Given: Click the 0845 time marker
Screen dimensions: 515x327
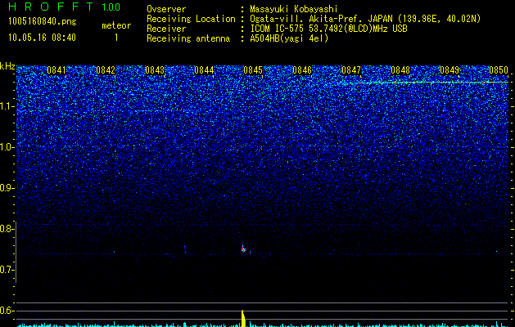Looking at the screenshot, I should [x=253, y=70].
